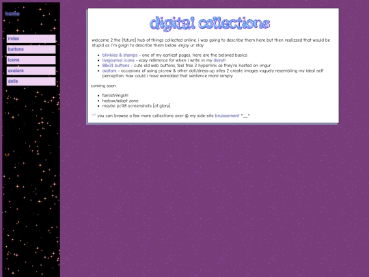This screenshot has width=369, height=277.
Task: Open the buttons sidebar button
Action: (31, 49)
